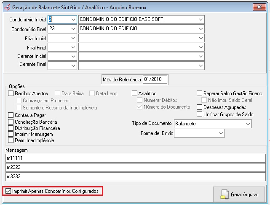Check the Despesas Agrupadas box

coord(200,107)
